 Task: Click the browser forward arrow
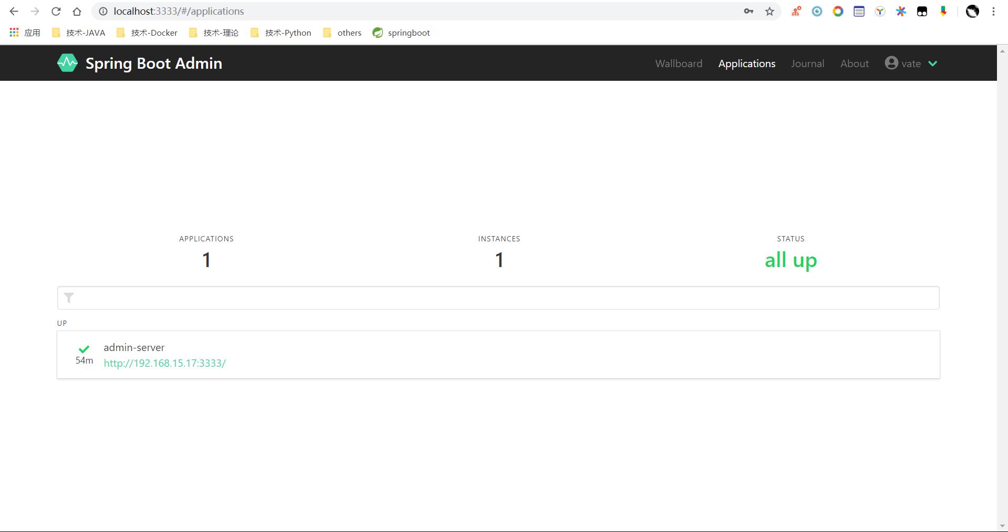pos(35,11)
